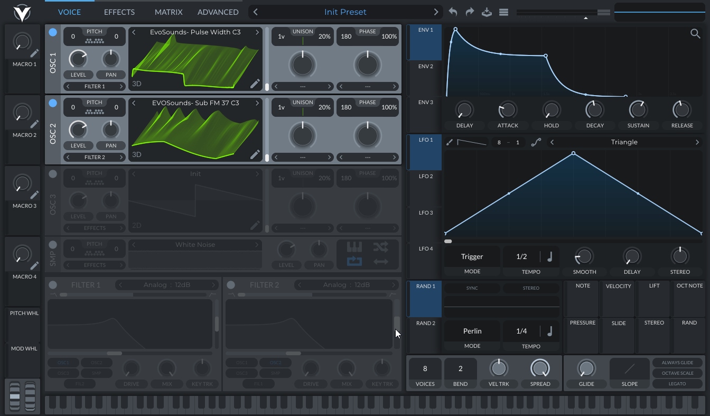This screenshot has height=416, width=710.
Task: Click the Vital logo icon
Action: tap(22, 13)
